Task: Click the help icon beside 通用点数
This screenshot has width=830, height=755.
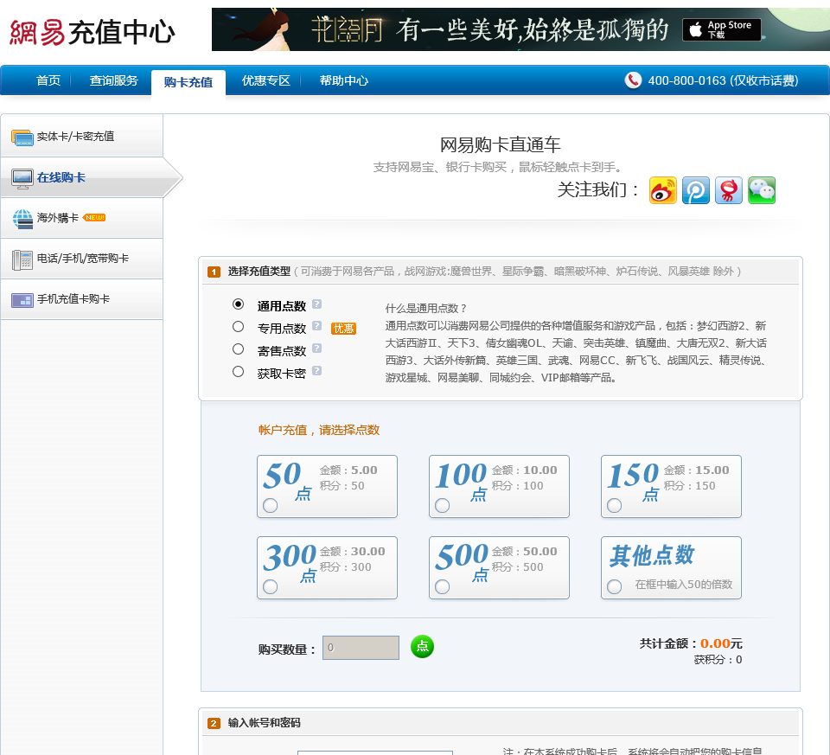Action: point(316,304)
